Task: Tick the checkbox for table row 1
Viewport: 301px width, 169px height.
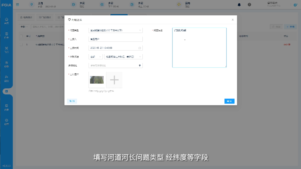Action: pyautogui.click(x=21, y=45)
